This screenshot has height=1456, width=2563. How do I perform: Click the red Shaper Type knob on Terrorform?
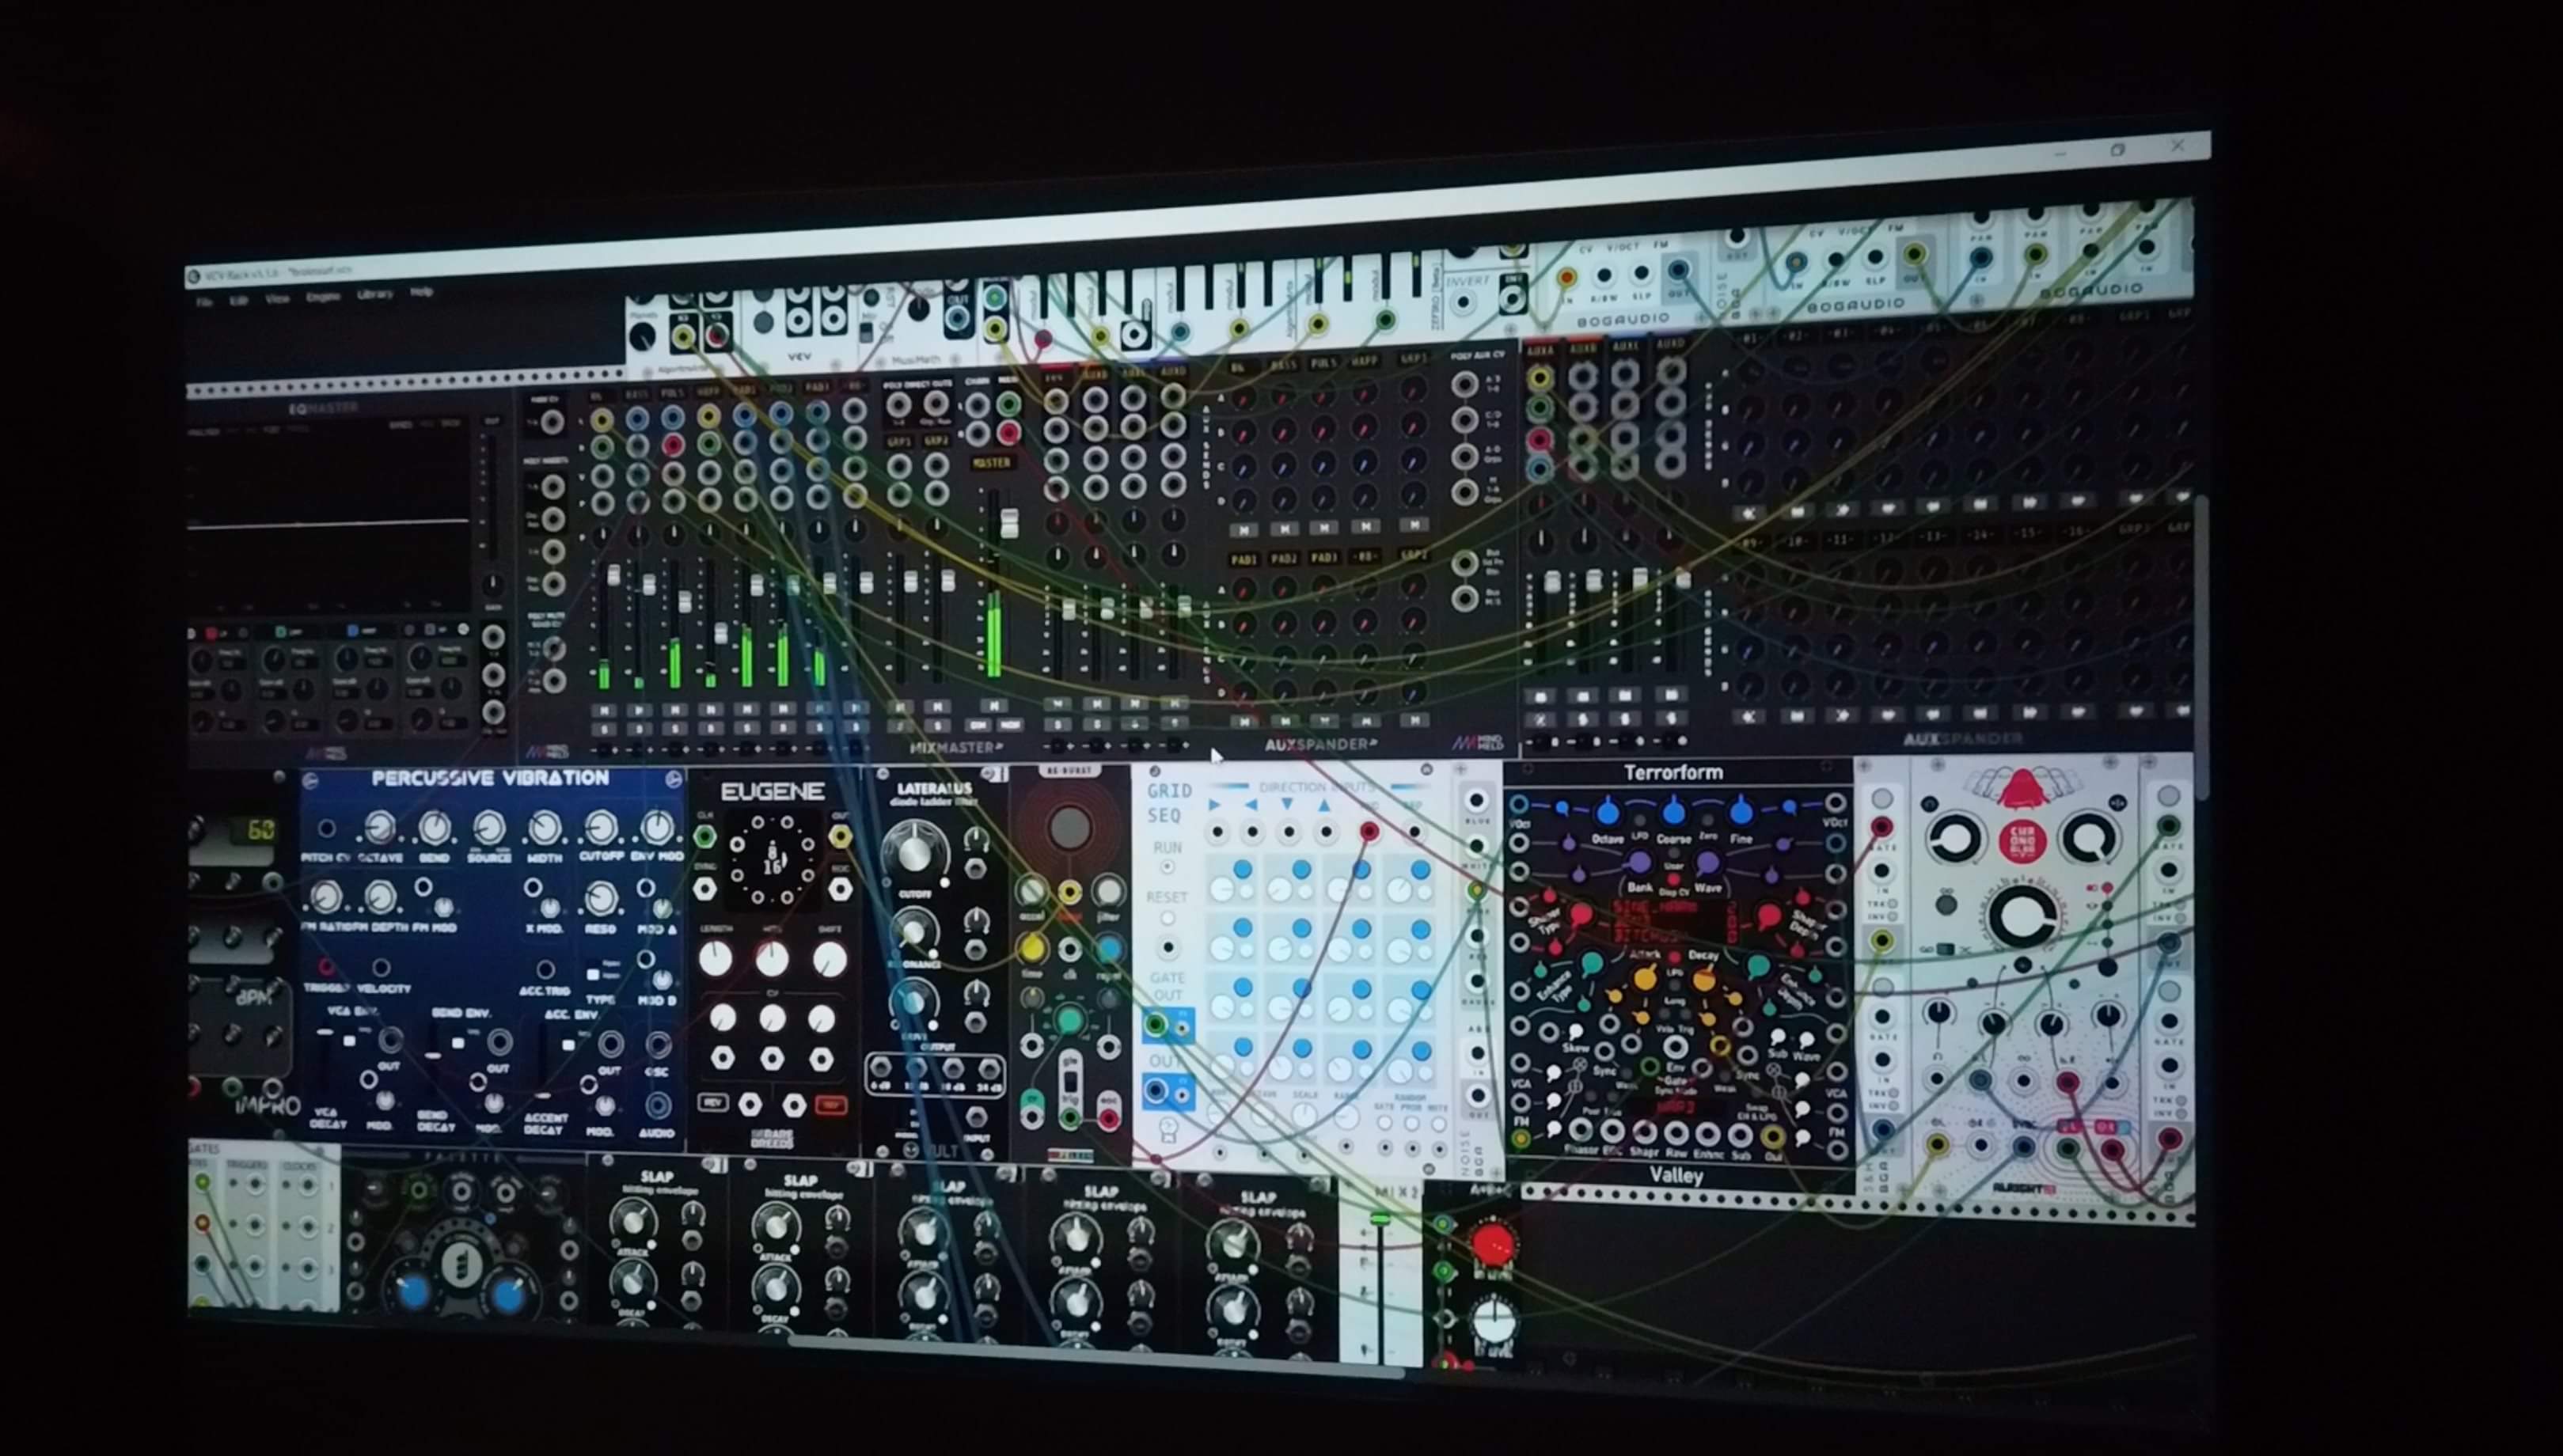(x=1580, y=915)
